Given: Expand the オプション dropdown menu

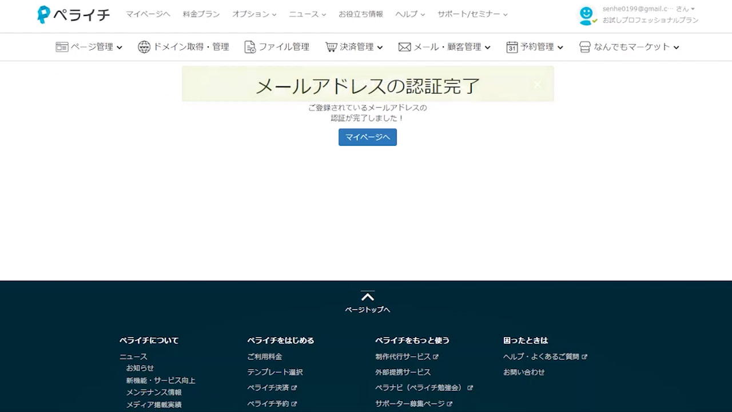Looking at the screenshot, I should point(250,14).
